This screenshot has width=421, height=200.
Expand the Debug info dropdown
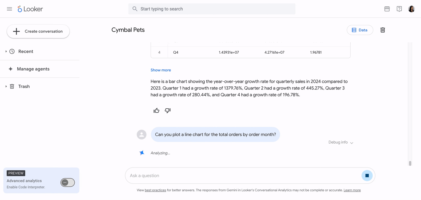pos(341,142)
